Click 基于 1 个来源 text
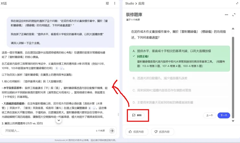The width and height of the screenshot is (240, 143). coord(133,20)
